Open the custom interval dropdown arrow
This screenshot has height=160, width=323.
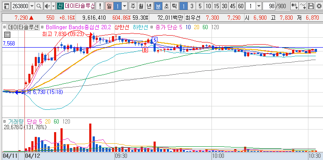259,6
